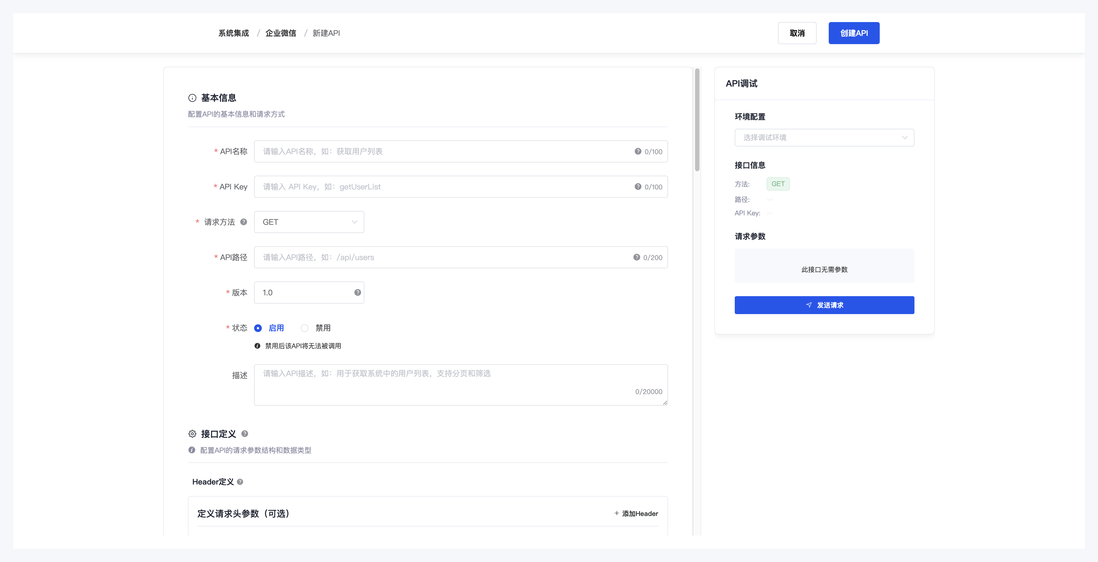Go to 企业微信 breadcrumb
1098x562 pixels.
281,33
